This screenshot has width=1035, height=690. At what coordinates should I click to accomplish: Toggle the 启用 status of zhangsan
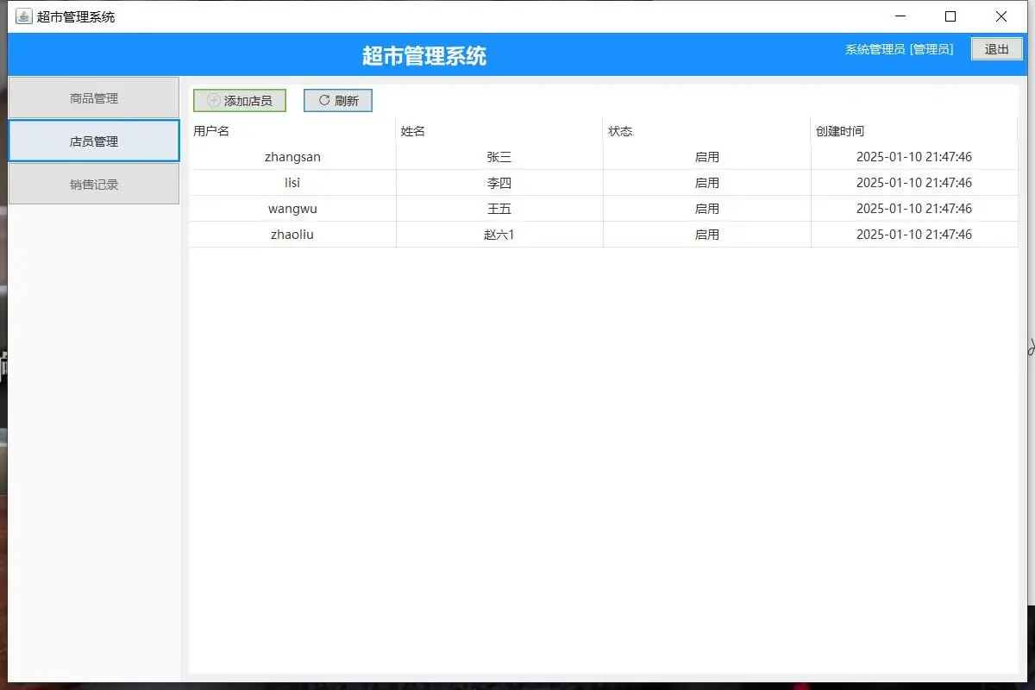[706, 157]
